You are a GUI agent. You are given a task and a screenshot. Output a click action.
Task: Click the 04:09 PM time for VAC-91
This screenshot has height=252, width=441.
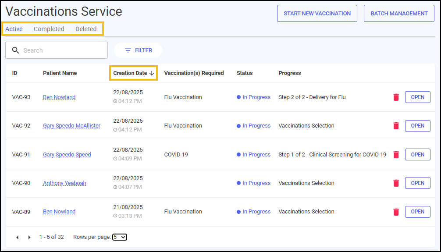click(x=128, y=159)
